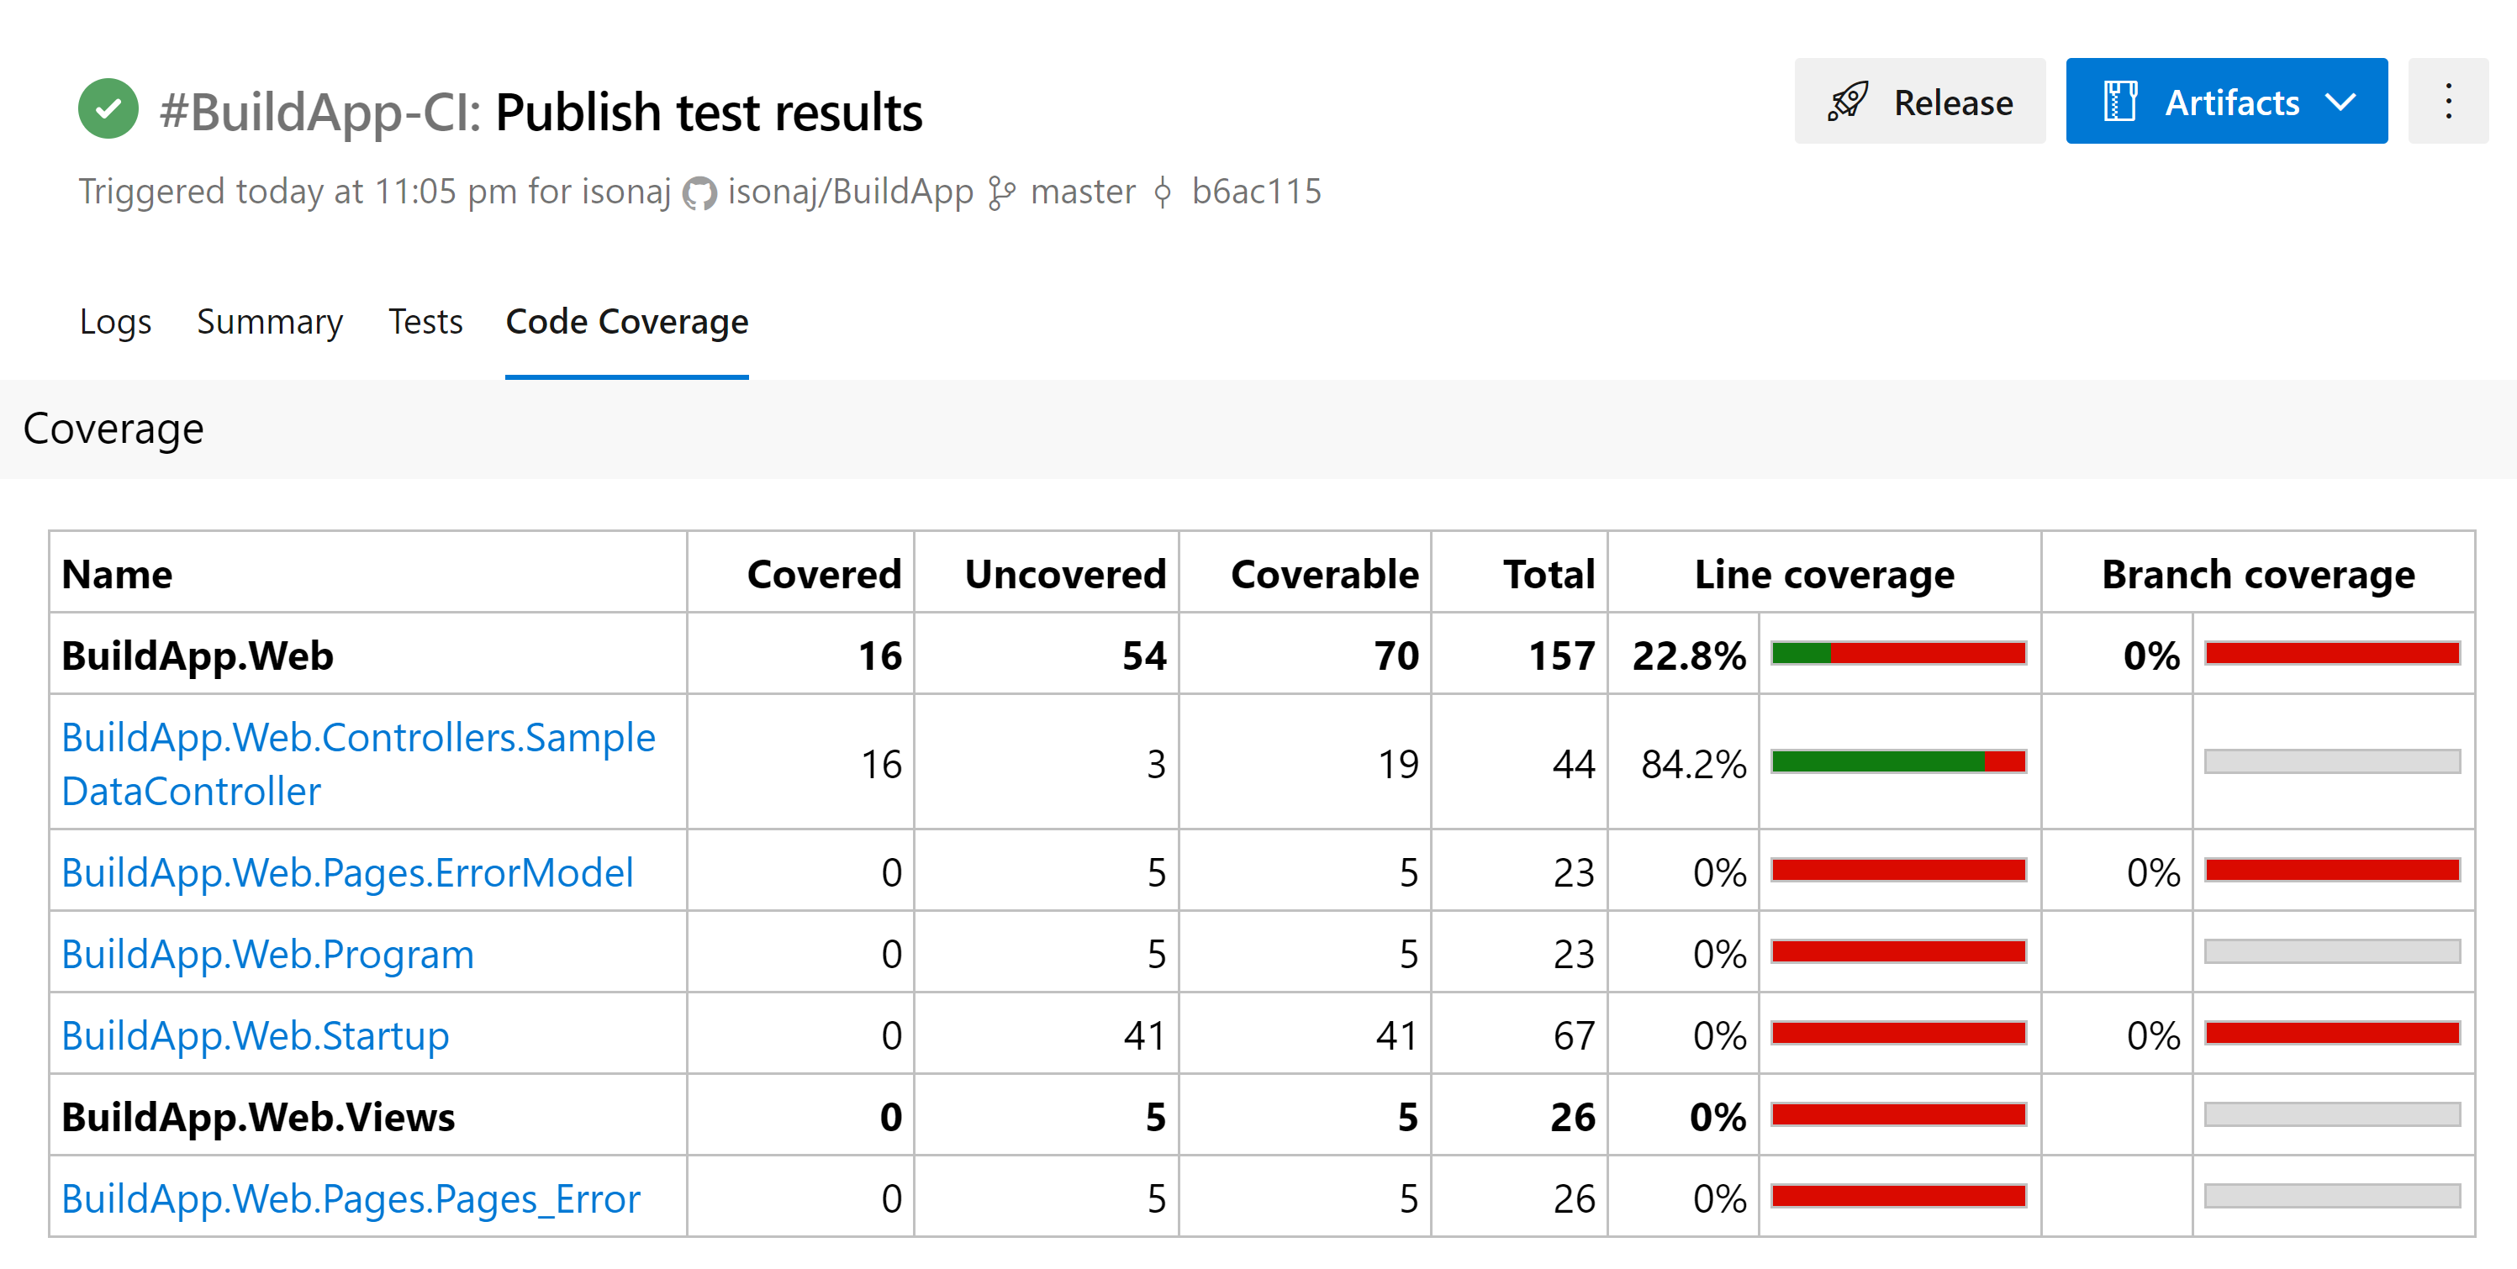The height and width of the screenshot is (1269, 2517).
Task: Click the total value 157
Action: 1561,656
